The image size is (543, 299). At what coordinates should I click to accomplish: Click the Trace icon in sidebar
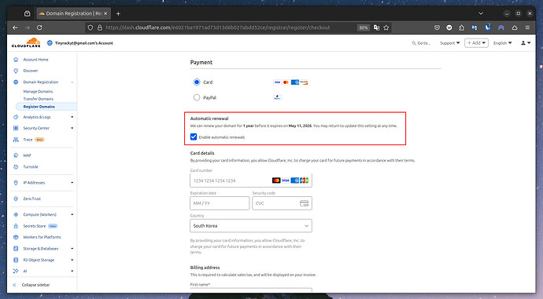point(16,140)
